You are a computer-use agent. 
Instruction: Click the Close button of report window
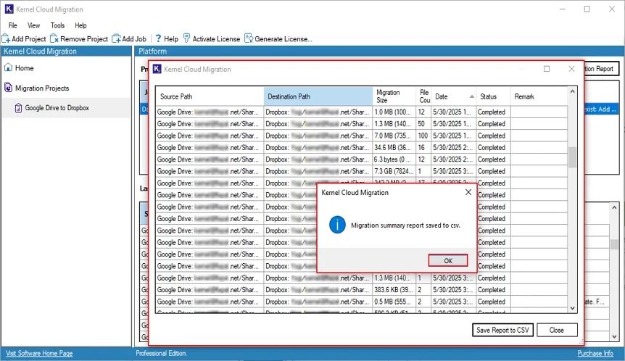pos(556,330)
